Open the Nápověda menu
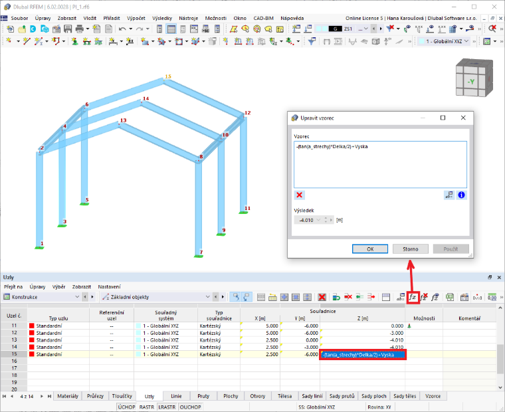Screen dimensions: 505x412 click(x=292, y=18)
